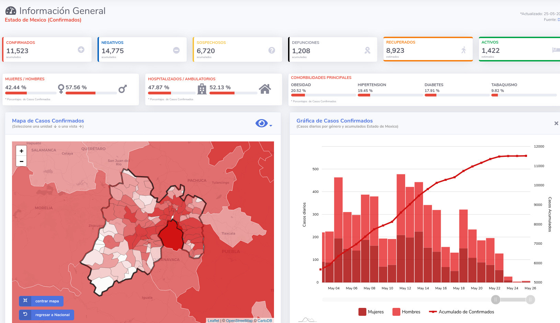Click the minus icon in NEGATIVOS card
This screenshot has height=323, width=560.
coord(176,50)
